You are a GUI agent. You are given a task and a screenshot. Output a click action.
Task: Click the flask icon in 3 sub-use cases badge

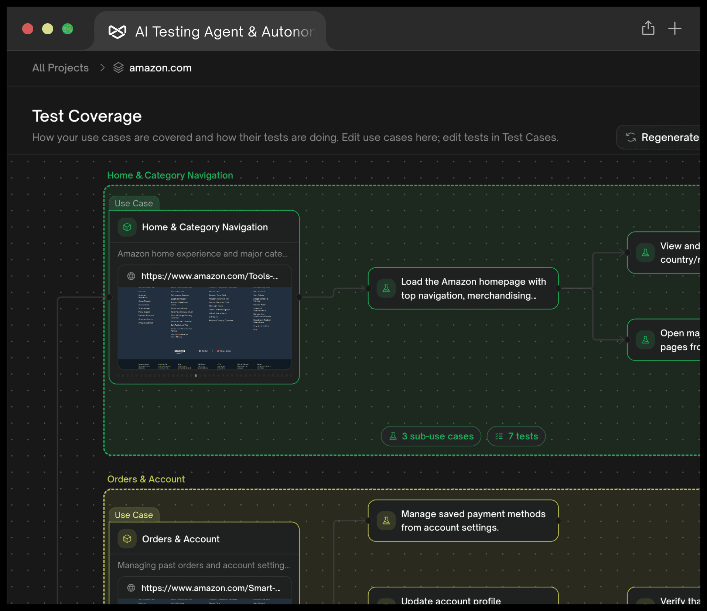[393, 436]
